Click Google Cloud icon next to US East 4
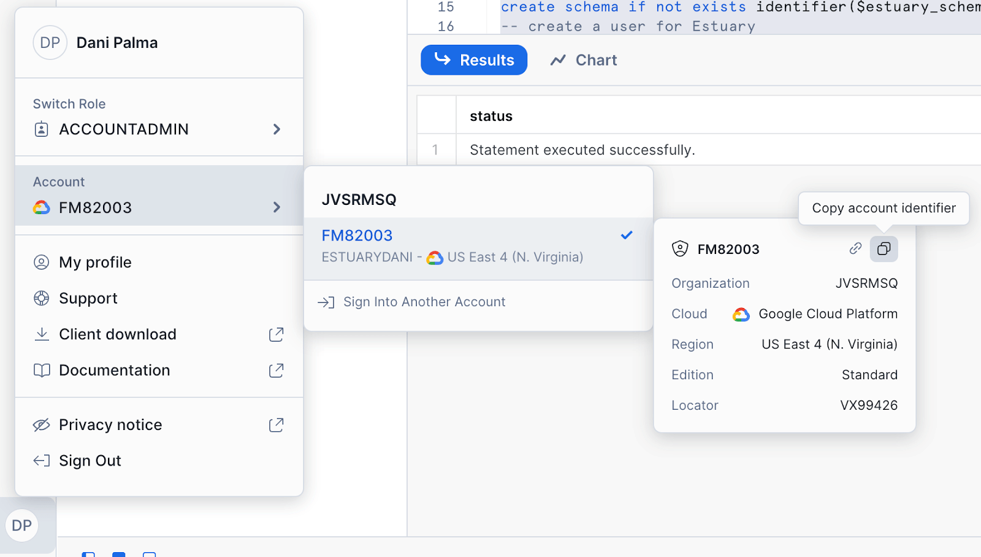 click(x=435, y=258)
